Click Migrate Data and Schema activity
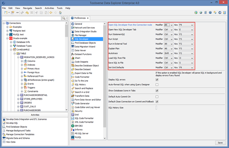This screenshot has height=148, width=229. (x=18, y=138)
